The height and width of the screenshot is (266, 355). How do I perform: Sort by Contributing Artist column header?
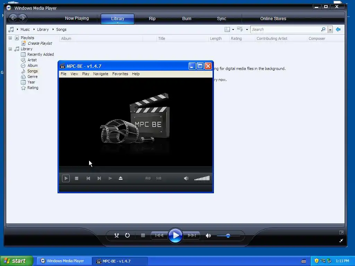(x=281, y=38)
